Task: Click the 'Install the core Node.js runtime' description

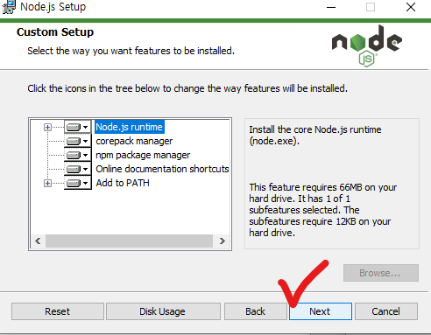Action: (315, 136)
